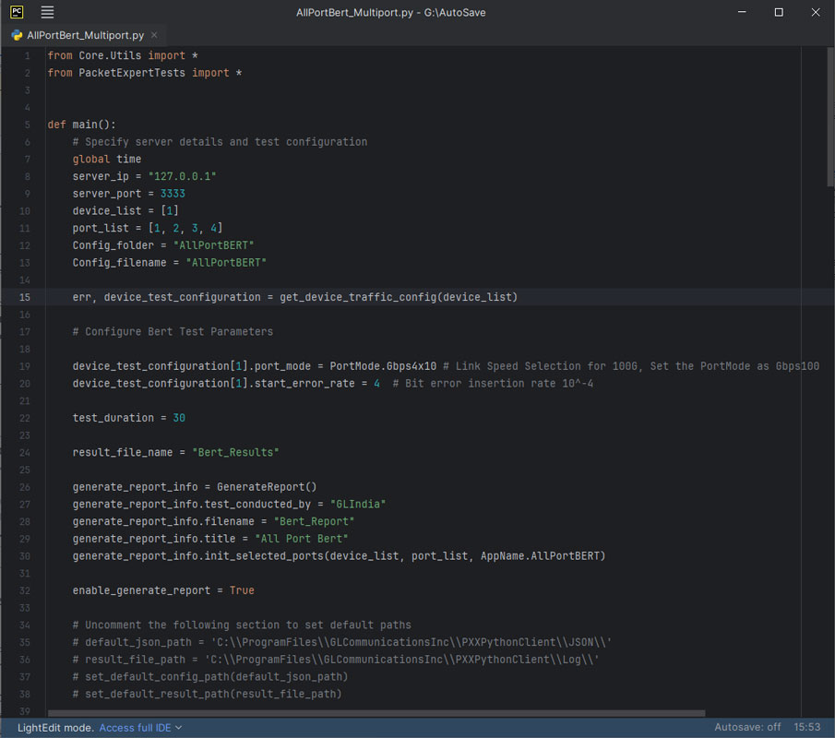Open the Access full IDE link
Viewport: 835px width, 738px height.
point(136,727)
